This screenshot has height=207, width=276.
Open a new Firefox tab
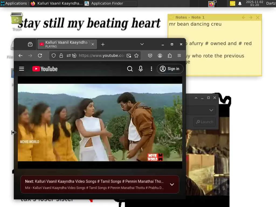tap(103, 44)
